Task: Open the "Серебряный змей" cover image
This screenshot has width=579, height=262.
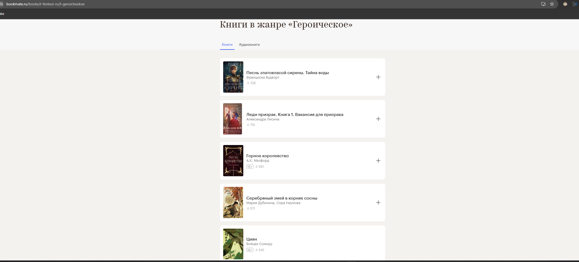Action: tap(233, 202)
